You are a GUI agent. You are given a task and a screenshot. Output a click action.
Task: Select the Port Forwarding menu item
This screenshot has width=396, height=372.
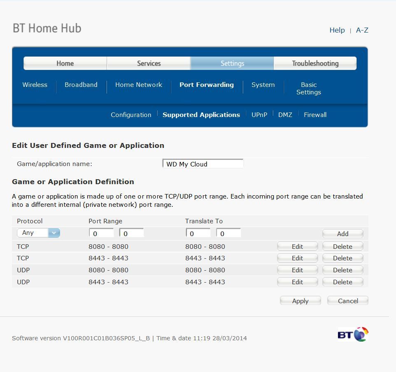click(x=207, y=85)
